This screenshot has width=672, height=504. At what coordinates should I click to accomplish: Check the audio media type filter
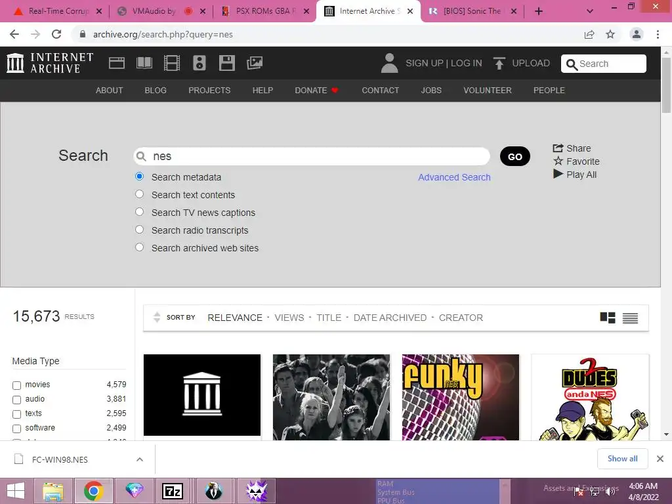16,400
